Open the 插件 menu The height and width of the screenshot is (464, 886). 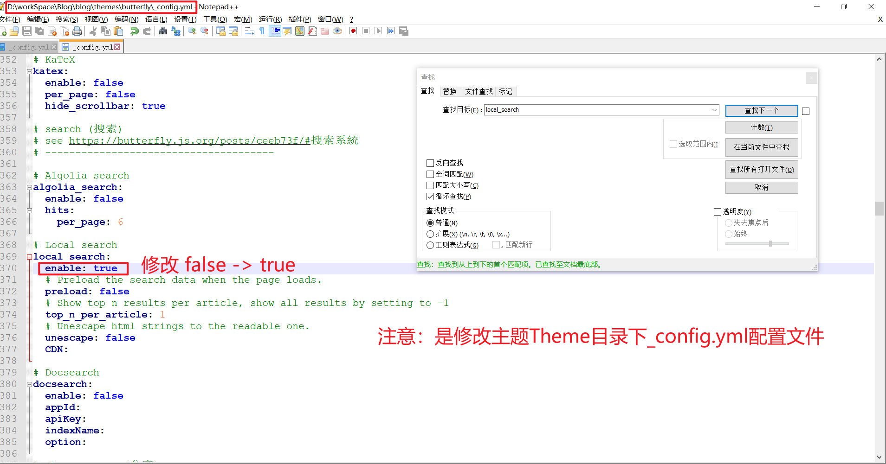299,19
